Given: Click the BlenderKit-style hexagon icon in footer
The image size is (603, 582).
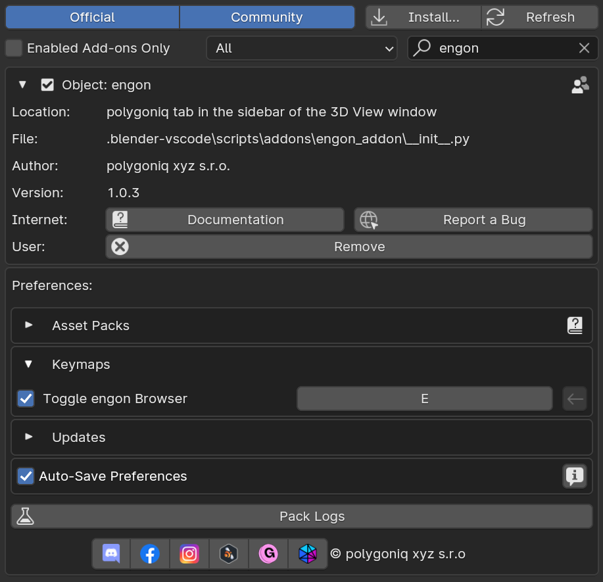Looking at the screenshot, I should point(229,554).
